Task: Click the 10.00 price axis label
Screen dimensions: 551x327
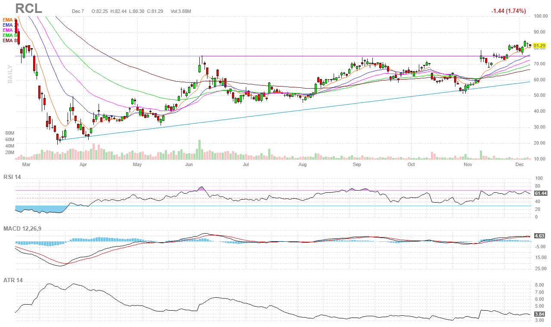Action: 540,159
